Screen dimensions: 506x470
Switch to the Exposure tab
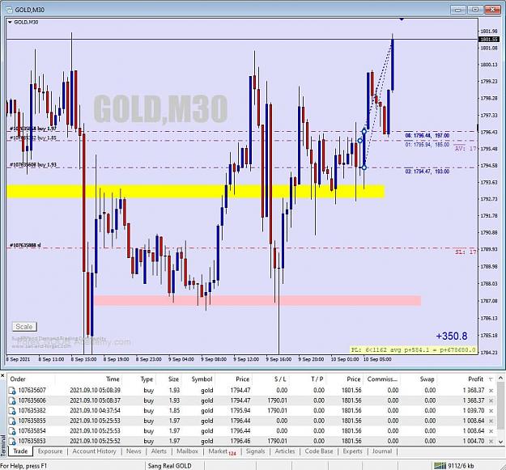point(50,451)
